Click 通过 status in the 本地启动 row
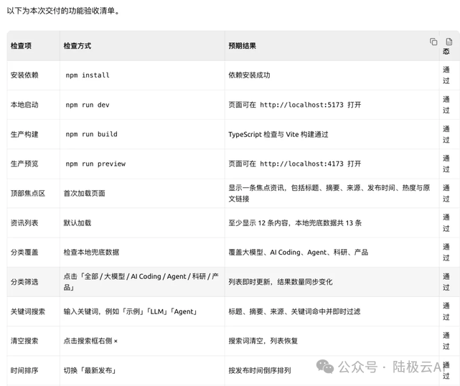The image size is (460, 386). [446, 105]
